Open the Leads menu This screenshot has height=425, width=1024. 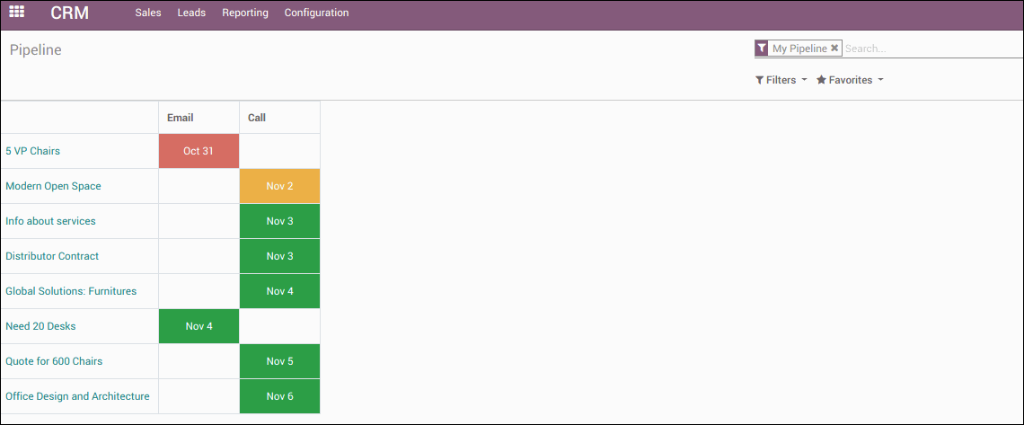pyautogui.click(x=191, y=13)
